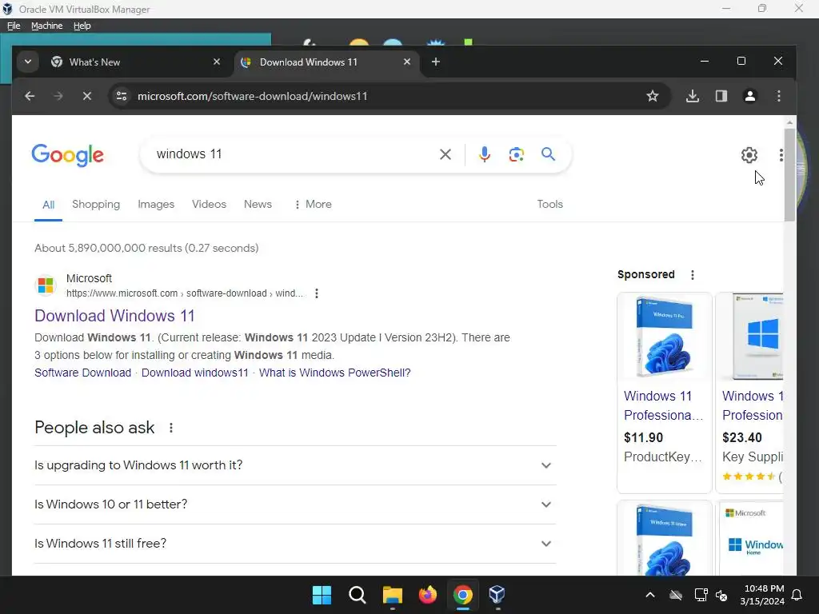Open Chrome tab search dropdown arrow
Image resolution: width=819 pixels, height=614 pixels.
point(28,62)
